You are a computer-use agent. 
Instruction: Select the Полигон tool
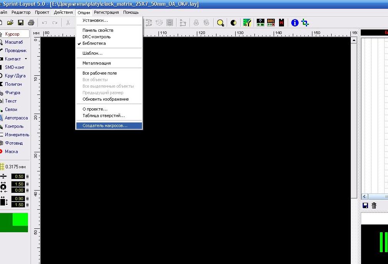pyautogui.click(x=13, y=84)
